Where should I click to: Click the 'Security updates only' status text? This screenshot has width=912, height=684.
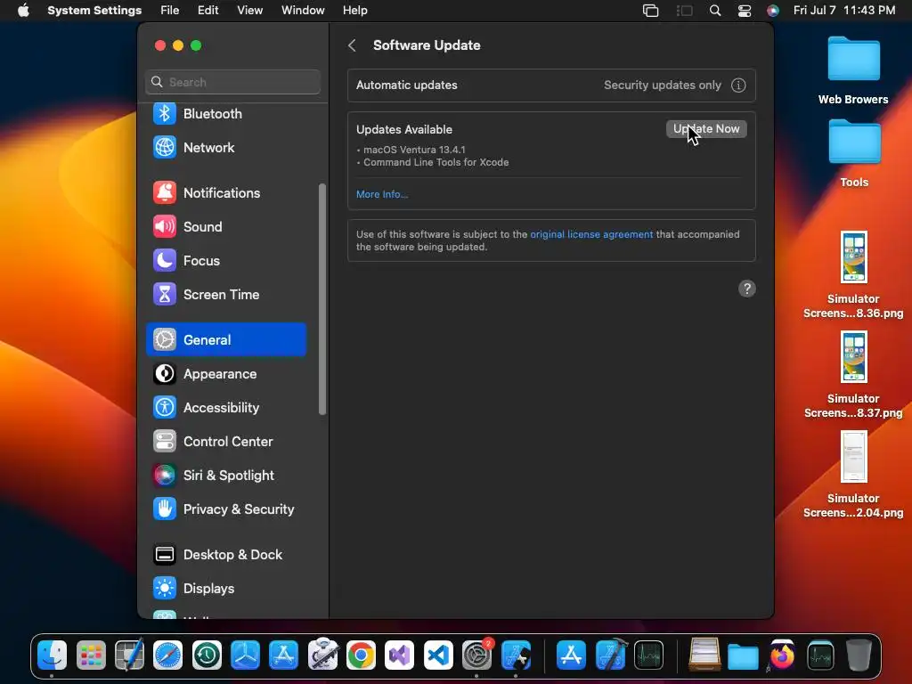663,85
